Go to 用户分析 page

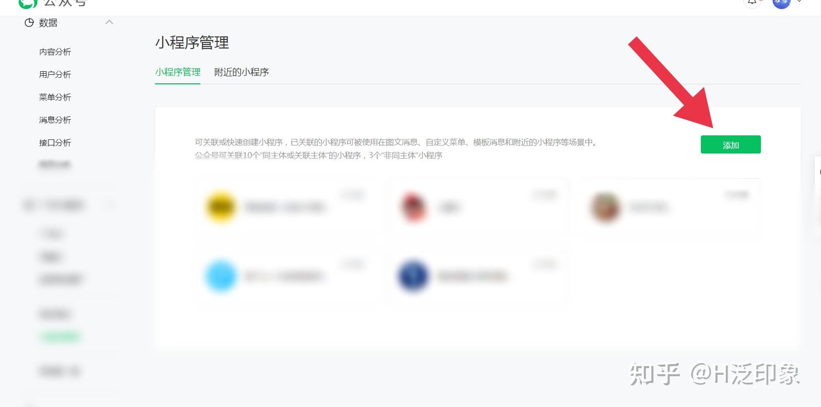pos(55,74)
